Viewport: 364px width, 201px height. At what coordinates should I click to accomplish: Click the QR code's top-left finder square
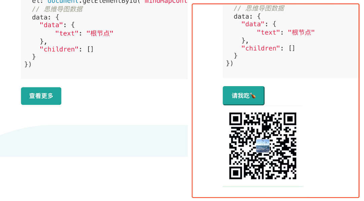click(x=235, y=119)
